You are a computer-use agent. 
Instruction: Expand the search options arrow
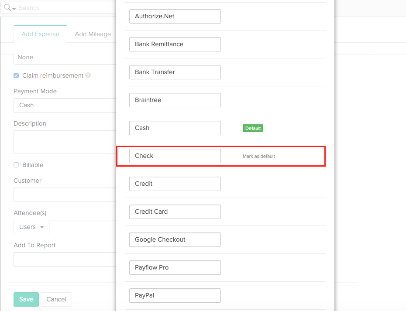[x=14, y=9]
